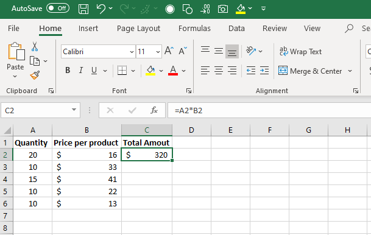Toggle Underline formatting

94,70
